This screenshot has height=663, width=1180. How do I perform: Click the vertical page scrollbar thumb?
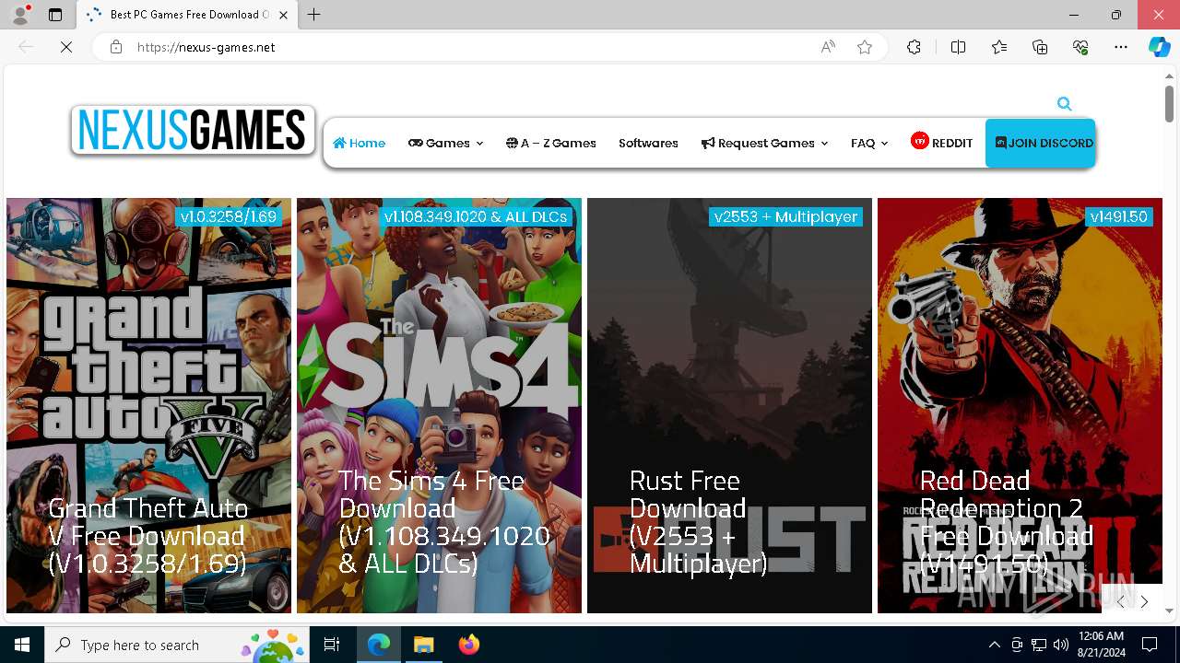[x=1169, y=103]
